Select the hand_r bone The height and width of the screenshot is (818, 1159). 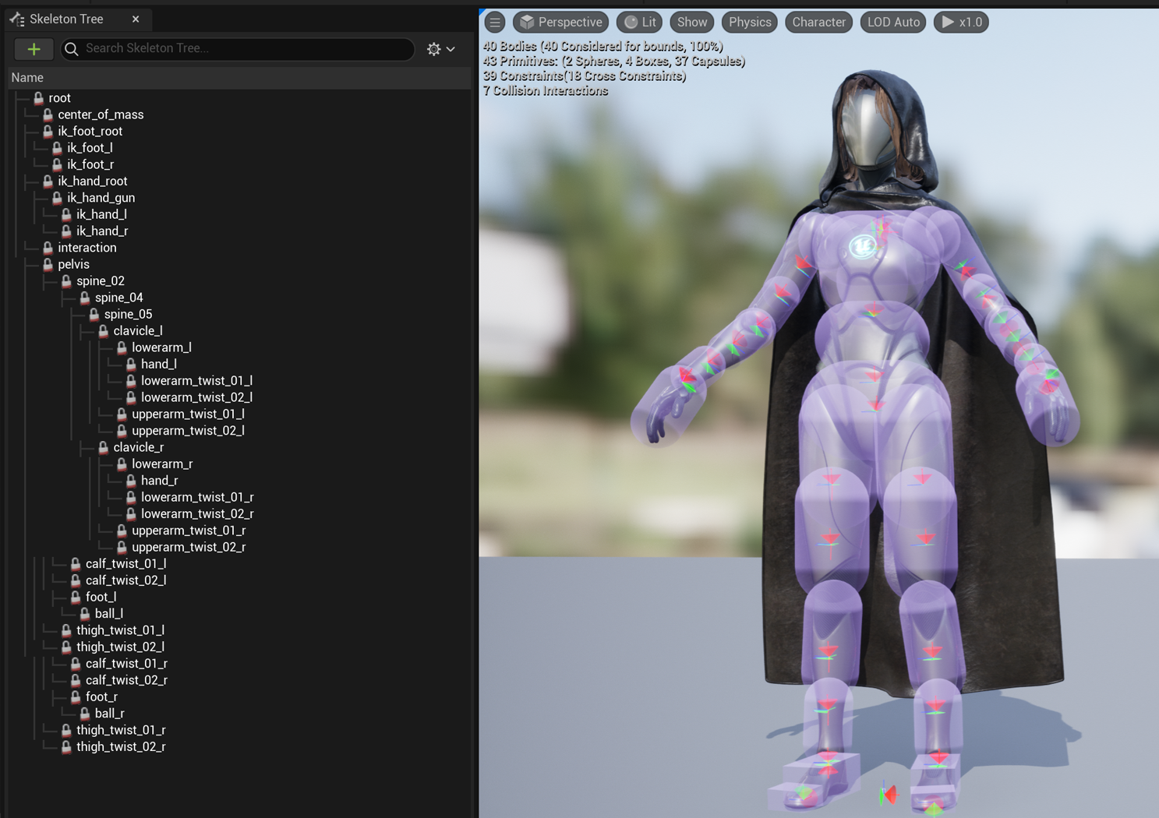tap(159, 481)
